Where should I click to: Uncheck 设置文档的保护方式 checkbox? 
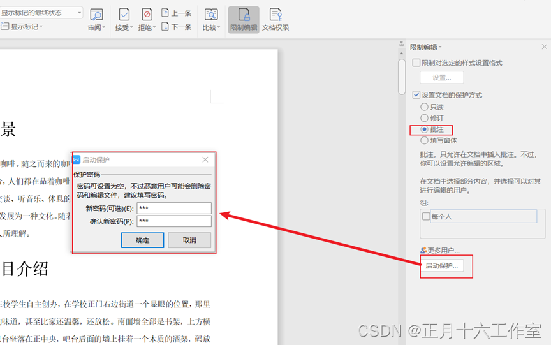click(x=416, y=95)
